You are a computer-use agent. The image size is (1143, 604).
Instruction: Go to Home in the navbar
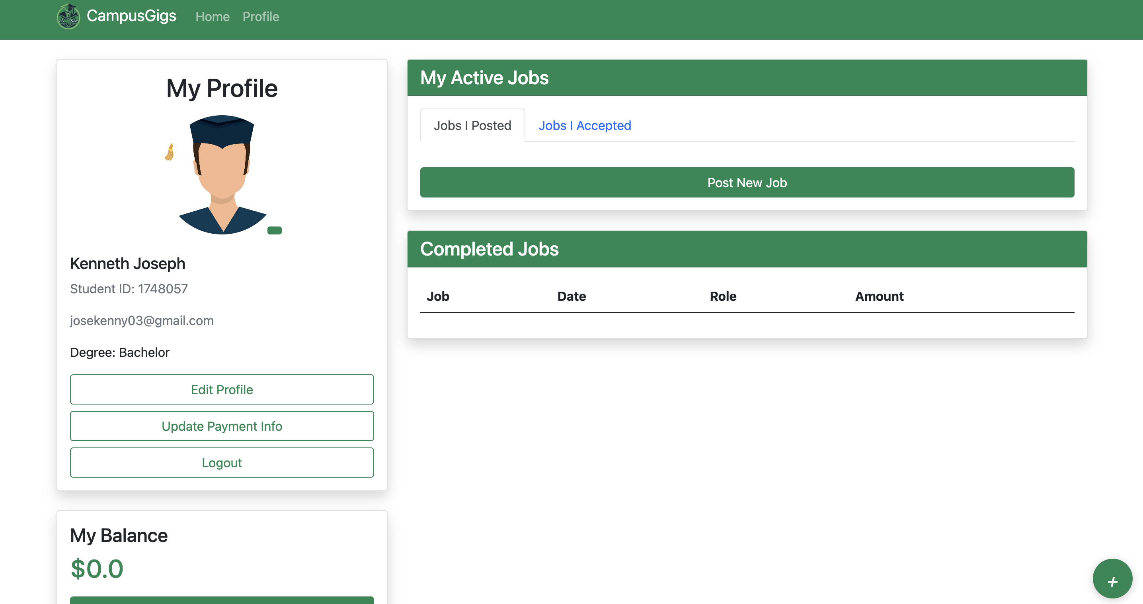click(212, 17)
